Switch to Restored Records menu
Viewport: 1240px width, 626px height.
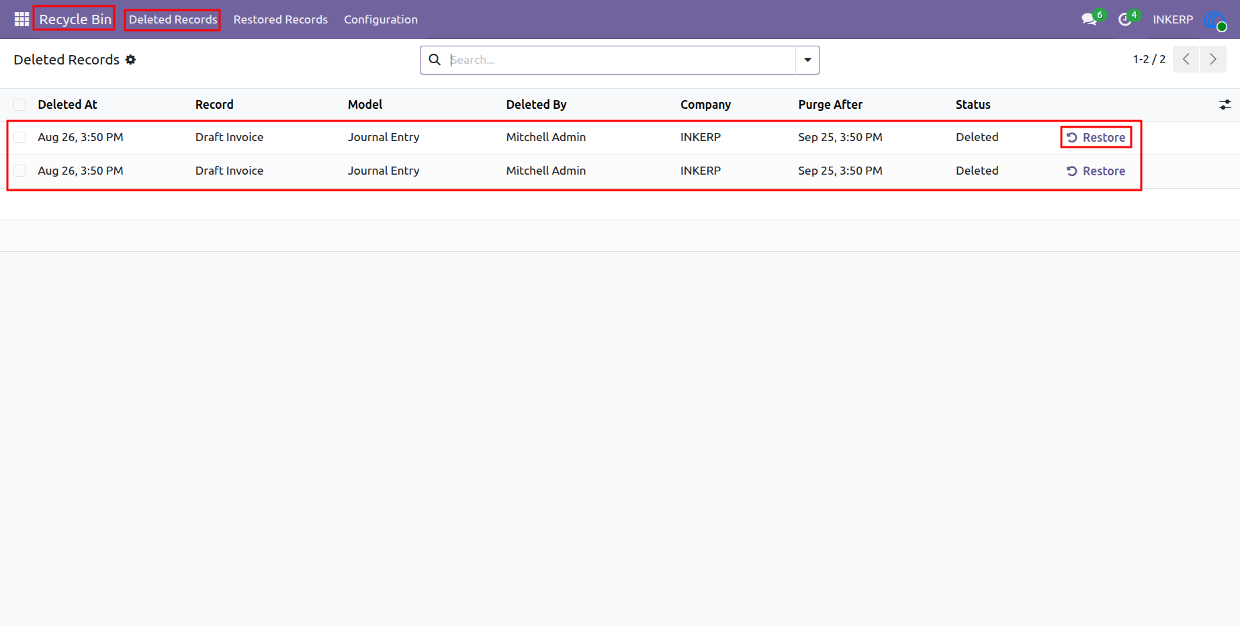coord(281,19)
